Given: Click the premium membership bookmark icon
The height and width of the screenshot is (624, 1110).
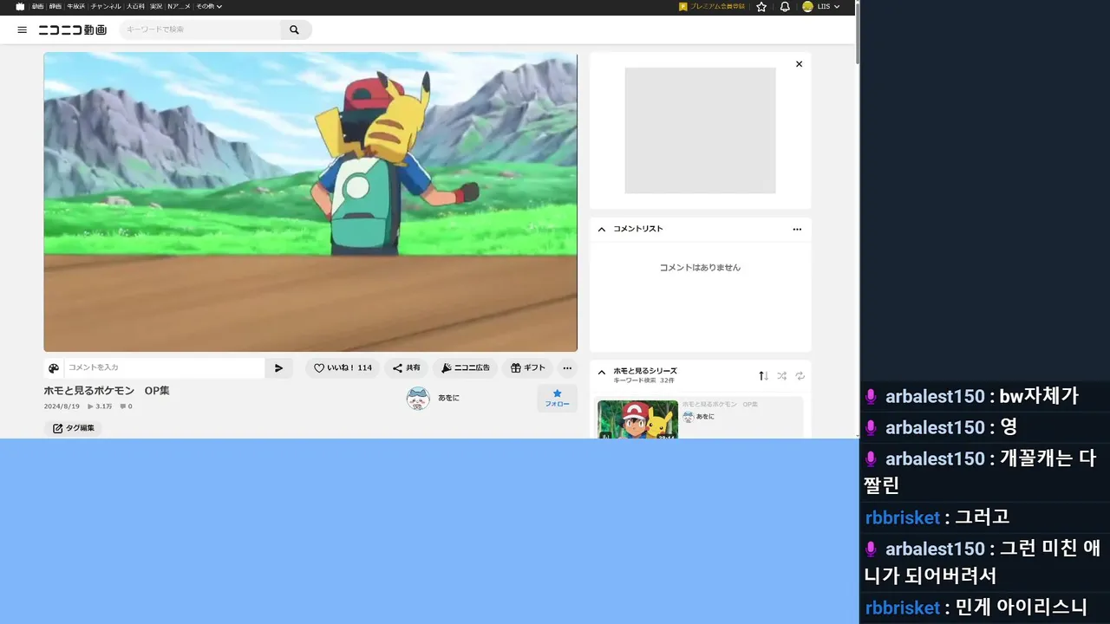Looking at the screenshot, I should [x=683, y=6].
